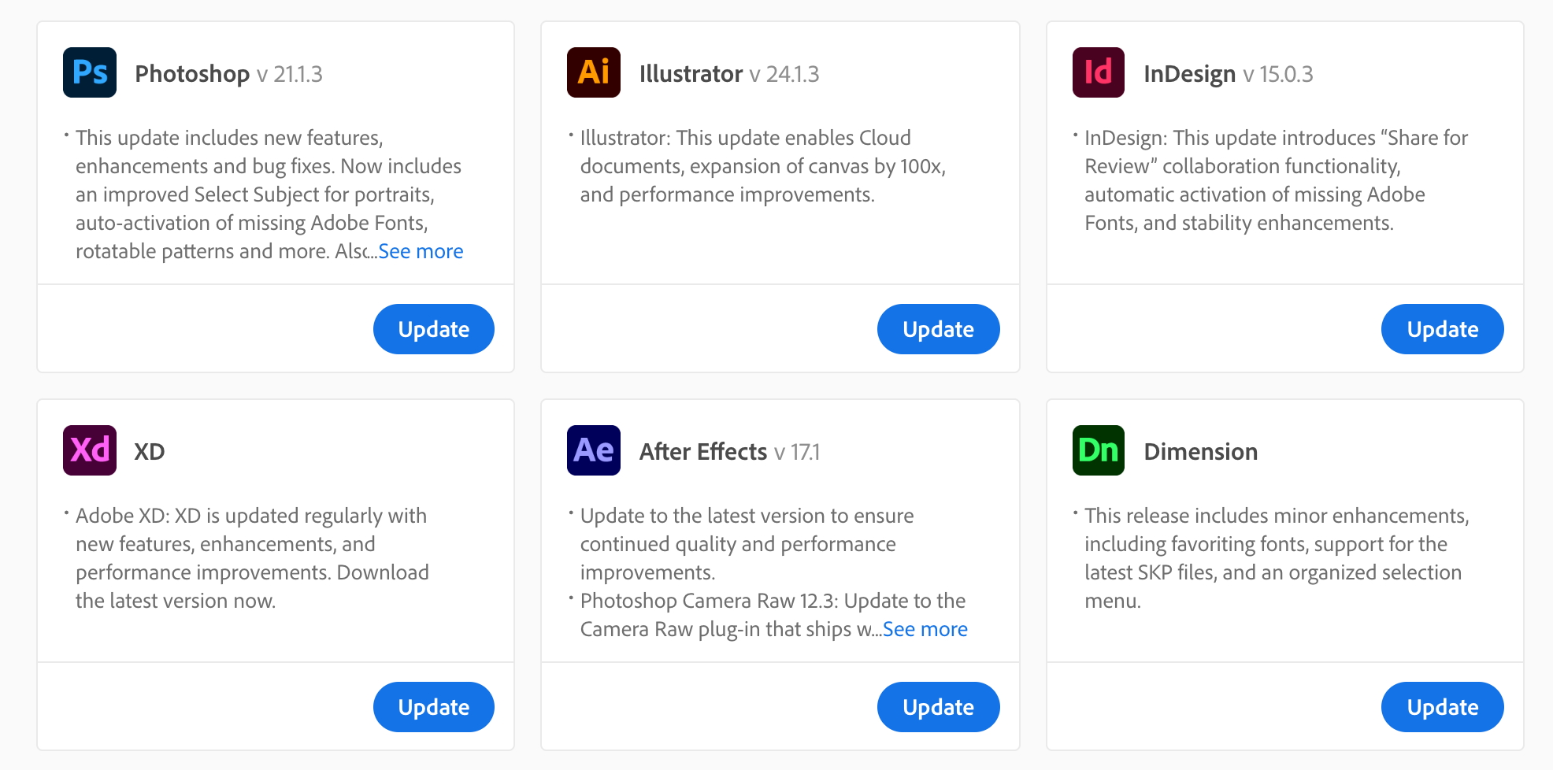The height and width of the screenshot is (770, 1553).
Task: Click the Dimension Dn app icon
Action: tap(1099, 450)
